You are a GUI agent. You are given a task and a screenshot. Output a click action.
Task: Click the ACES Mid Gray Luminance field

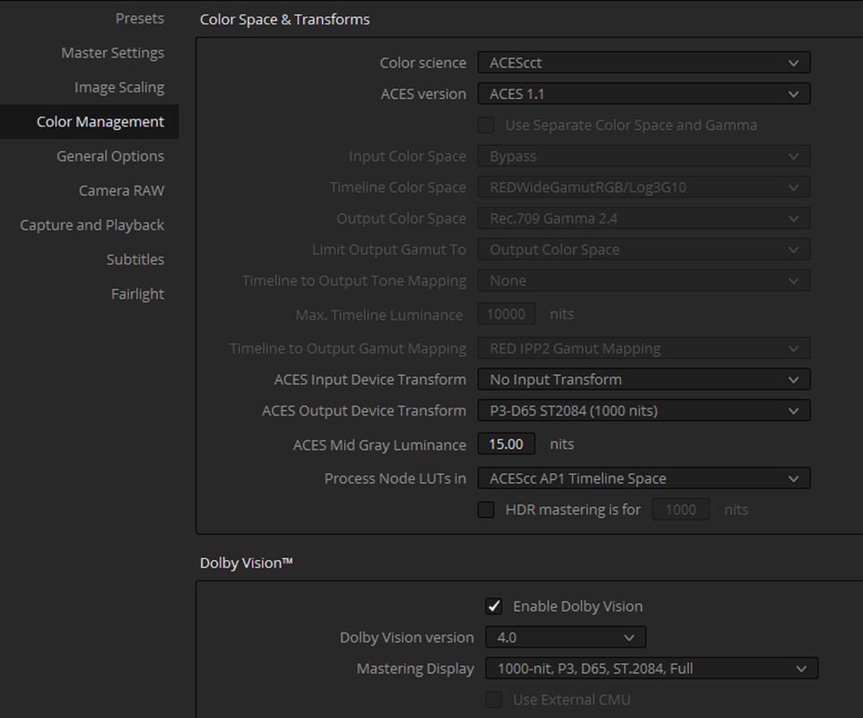click(x=506, y=443)
